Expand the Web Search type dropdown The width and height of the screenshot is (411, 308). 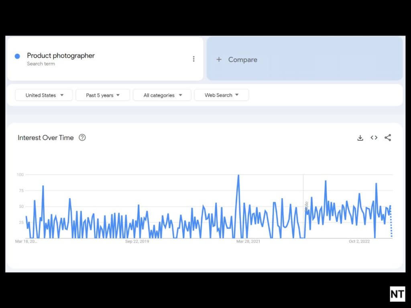(x=221, y=95)
